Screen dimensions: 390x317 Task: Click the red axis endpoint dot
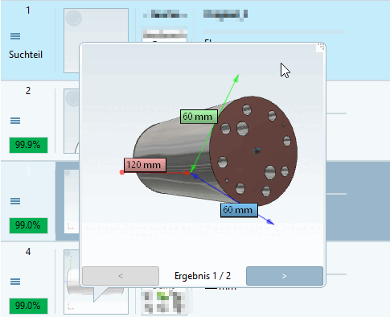click(x=122, y=172)
